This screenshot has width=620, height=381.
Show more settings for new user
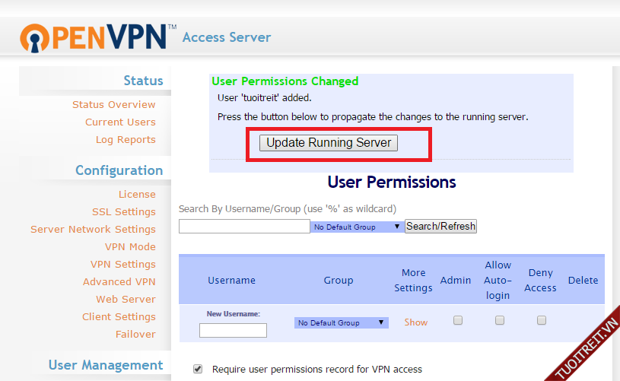(x=415, y=322)
